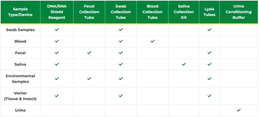The height and width of the screenshot is (117, 259).
Task: Click the checkmark for Urine under Urine Conditioning Buffer
Action: [239, 110]
